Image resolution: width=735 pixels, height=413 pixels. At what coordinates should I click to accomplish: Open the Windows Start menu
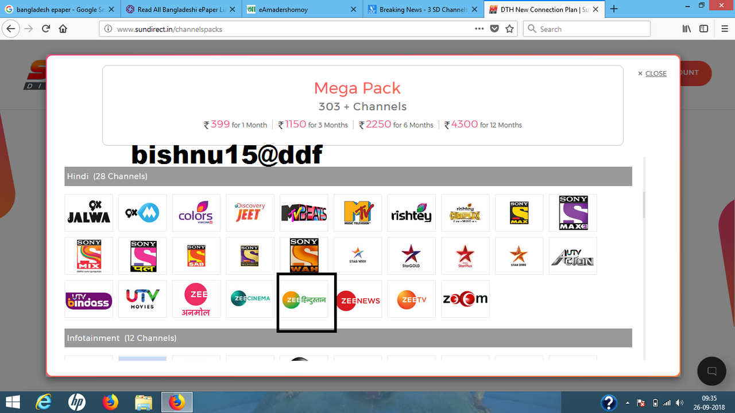click(13, 402)
